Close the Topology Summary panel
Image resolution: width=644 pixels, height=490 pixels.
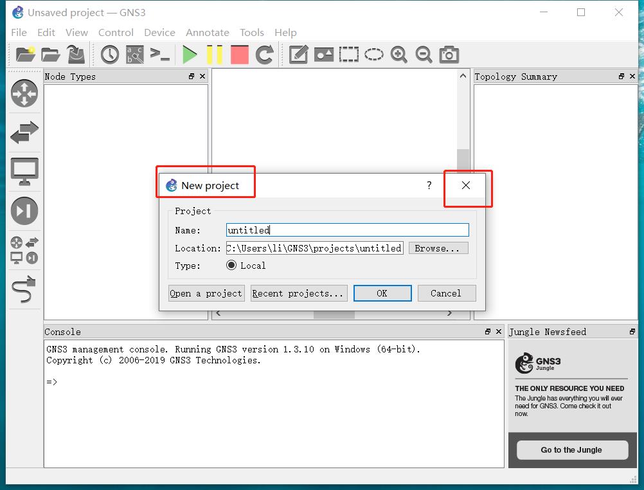point(632,77)
